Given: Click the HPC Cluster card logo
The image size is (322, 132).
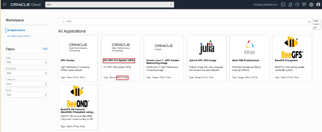Looking at the screenshot, I should point(78,47).
